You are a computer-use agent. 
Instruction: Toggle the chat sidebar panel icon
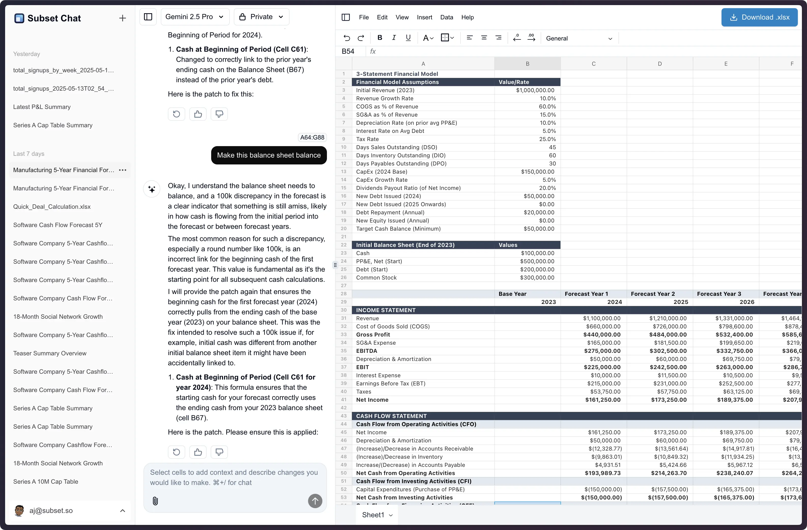[x=148, y=17]
